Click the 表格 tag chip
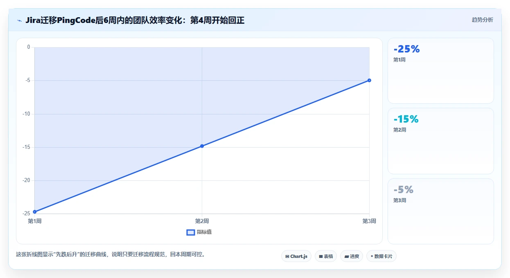 point(326,256)
